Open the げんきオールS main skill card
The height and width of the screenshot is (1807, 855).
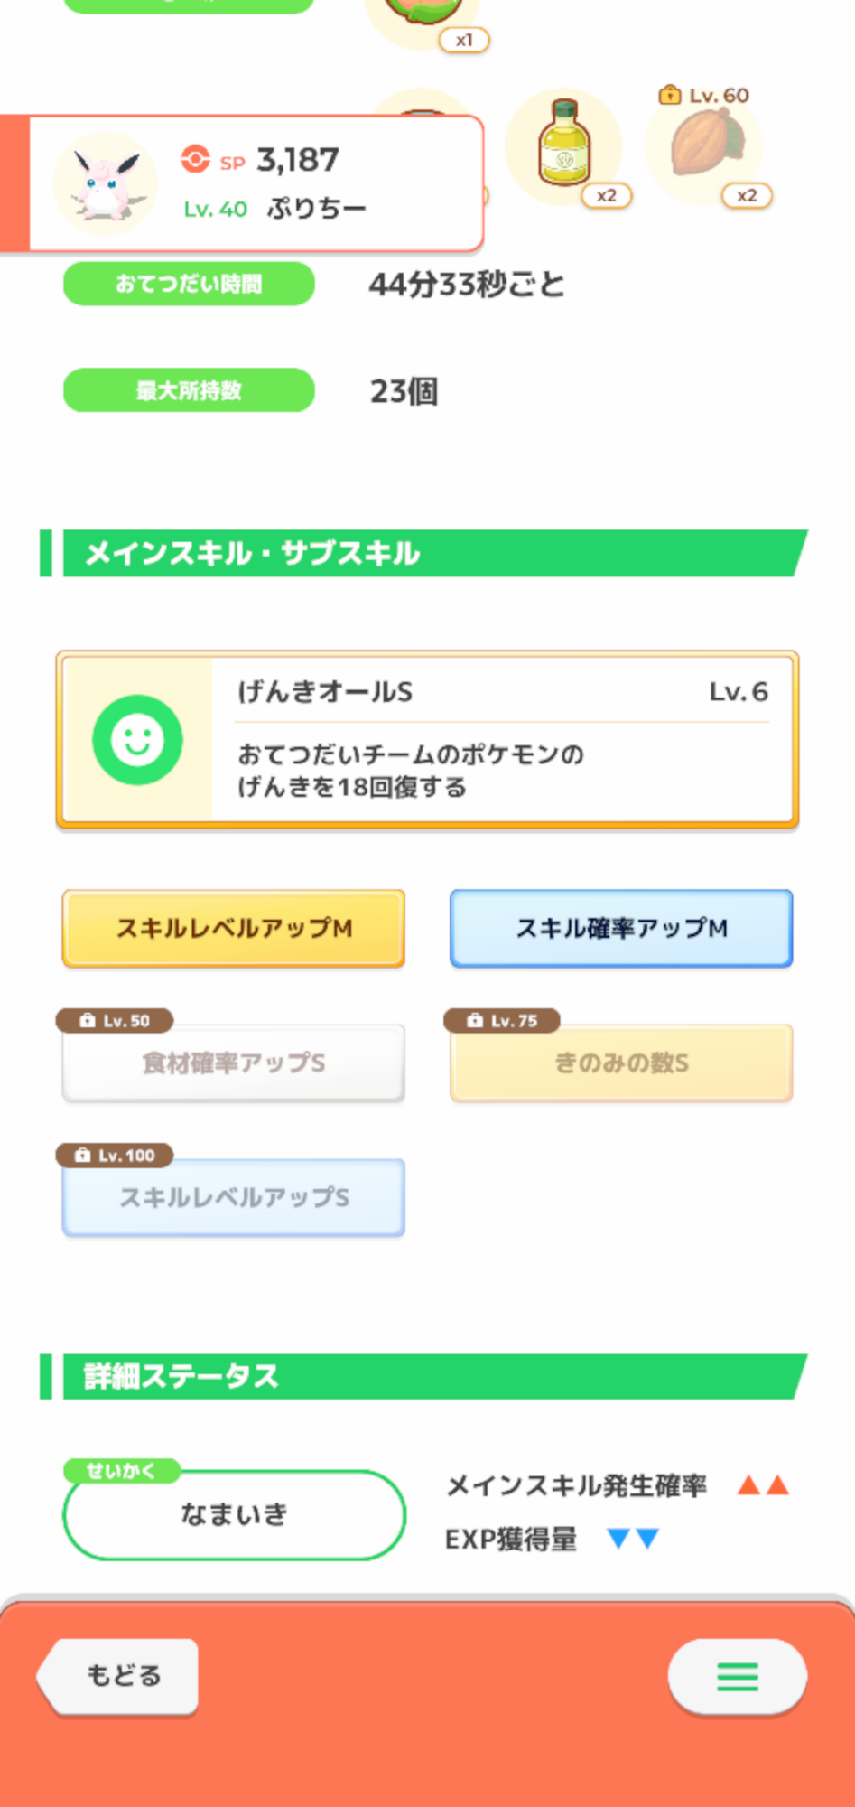502,739
